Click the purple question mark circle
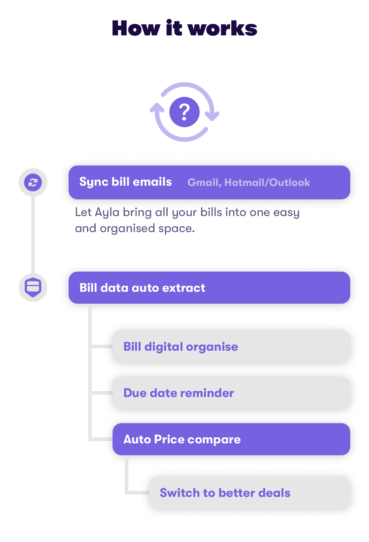Image resolution: width=369 pixels, height=542 pixels. coord(184,112)
